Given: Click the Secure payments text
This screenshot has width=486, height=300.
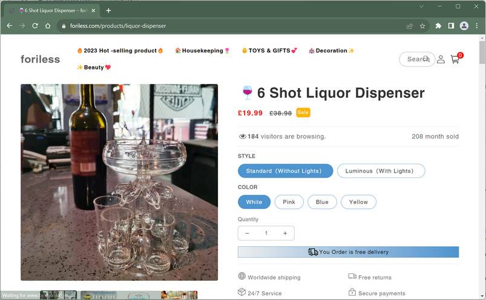Looking at the screenshot, I should click(381, 293).
